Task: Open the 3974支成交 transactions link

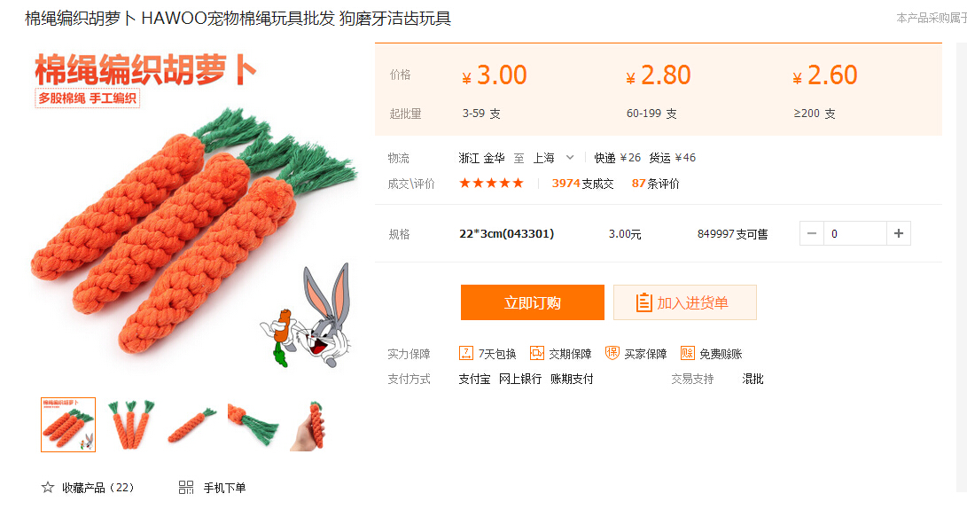Action: coord(583,184)
